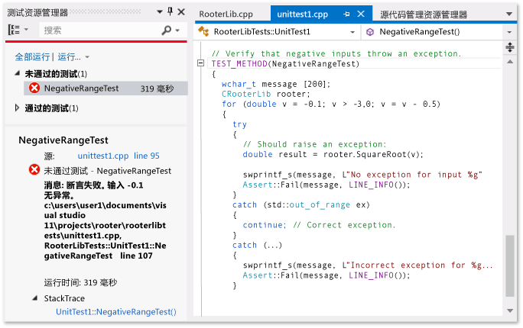Switch to the 源代码管理资源管理器 tab
This screenshot has width=523, height=328.
click(x=423, y=14)
